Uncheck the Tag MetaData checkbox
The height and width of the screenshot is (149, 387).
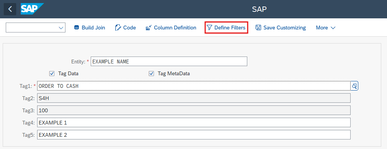coord(151,73)
